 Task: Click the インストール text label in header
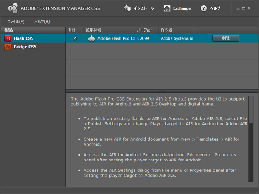[x=144, y=8]
